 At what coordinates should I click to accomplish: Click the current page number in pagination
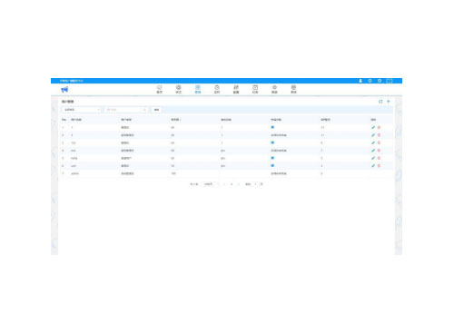pyautogui.click(x=232, y=184)
